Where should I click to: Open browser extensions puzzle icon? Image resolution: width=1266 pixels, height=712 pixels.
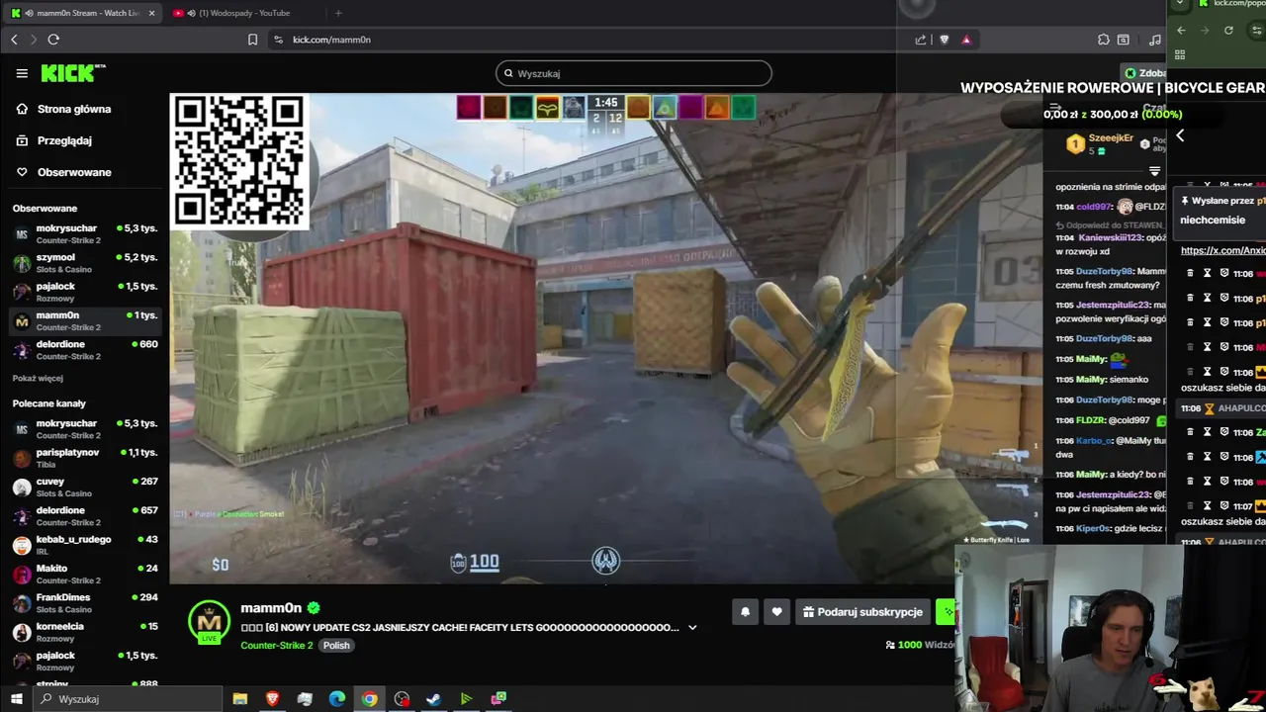point(1103,40)
